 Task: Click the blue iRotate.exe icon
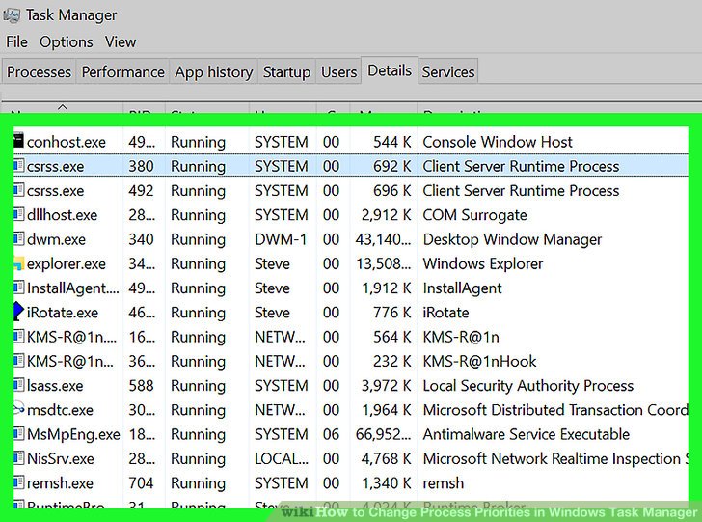18,312
